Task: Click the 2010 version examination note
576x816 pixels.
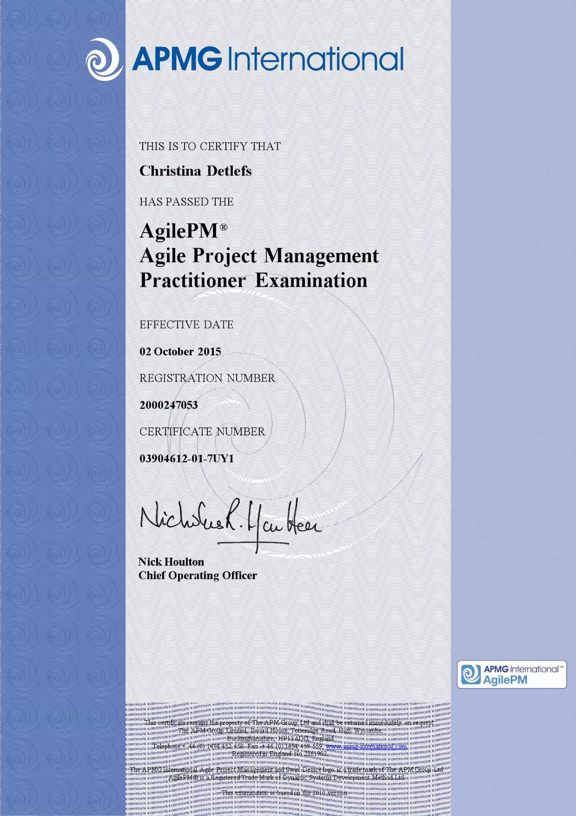Action: pyautogui.click(x=284, y=793)
